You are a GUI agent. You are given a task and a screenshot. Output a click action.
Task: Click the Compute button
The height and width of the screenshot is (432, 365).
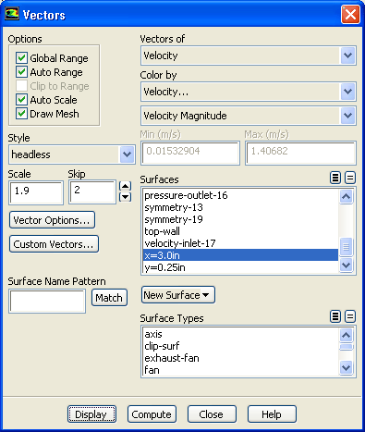[x=152, y=414]
